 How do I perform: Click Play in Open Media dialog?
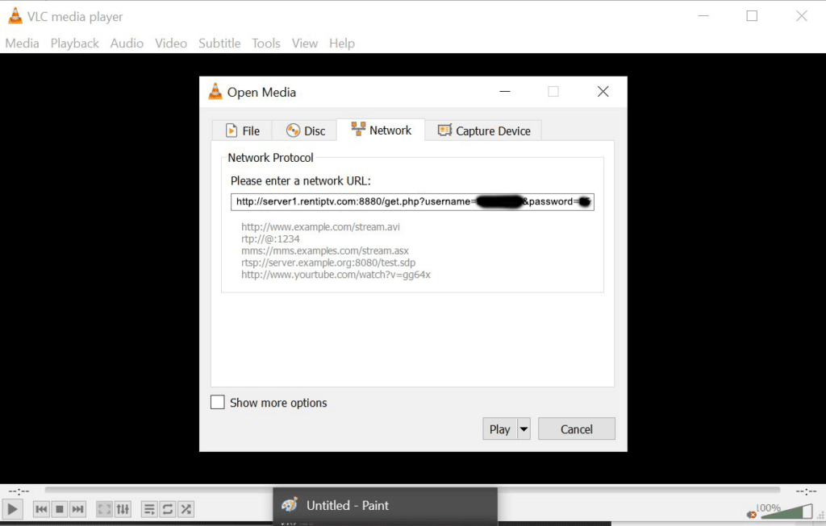click(500, 429)
